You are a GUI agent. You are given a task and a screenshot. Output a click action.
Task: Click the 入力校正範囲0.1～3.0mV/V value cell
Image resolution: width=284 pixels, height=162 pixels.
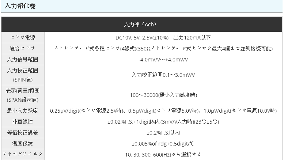[x=163, y=75]
